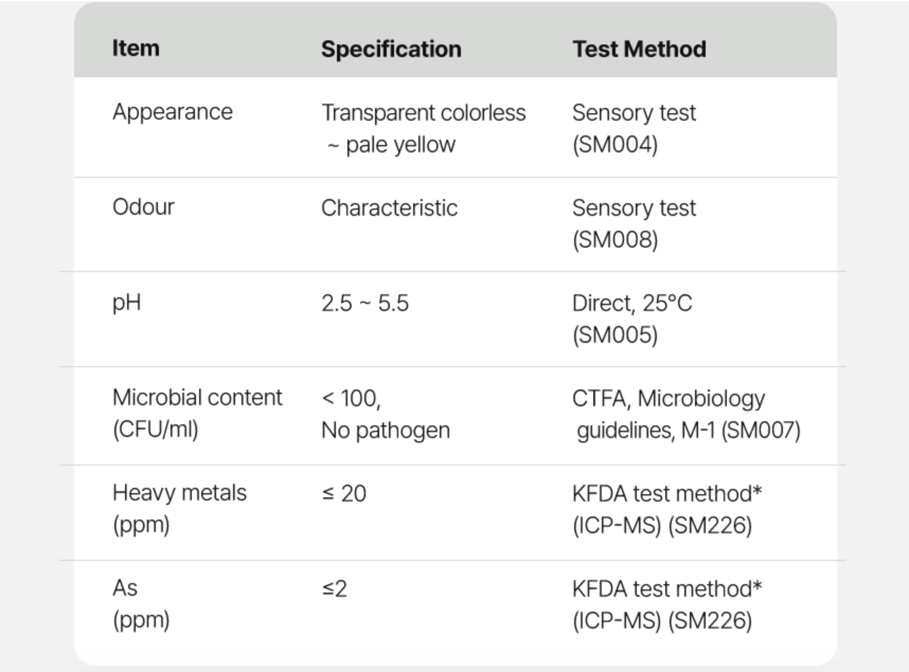The image size is (909, 672).
Task: Click the 2.5 ~ 5.5 specification value
Action: (x=364, y=303)
